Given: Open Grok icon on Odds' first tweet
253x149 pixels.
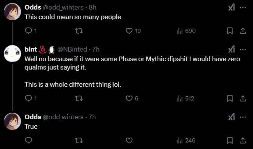Looking at the screenshot, I should pos(231,7).
